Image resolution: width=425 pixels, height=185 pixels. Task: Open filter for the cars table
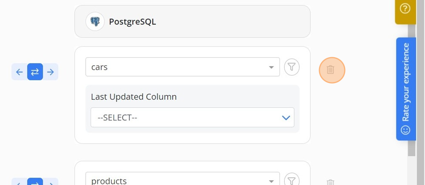(x=292, y=67)
